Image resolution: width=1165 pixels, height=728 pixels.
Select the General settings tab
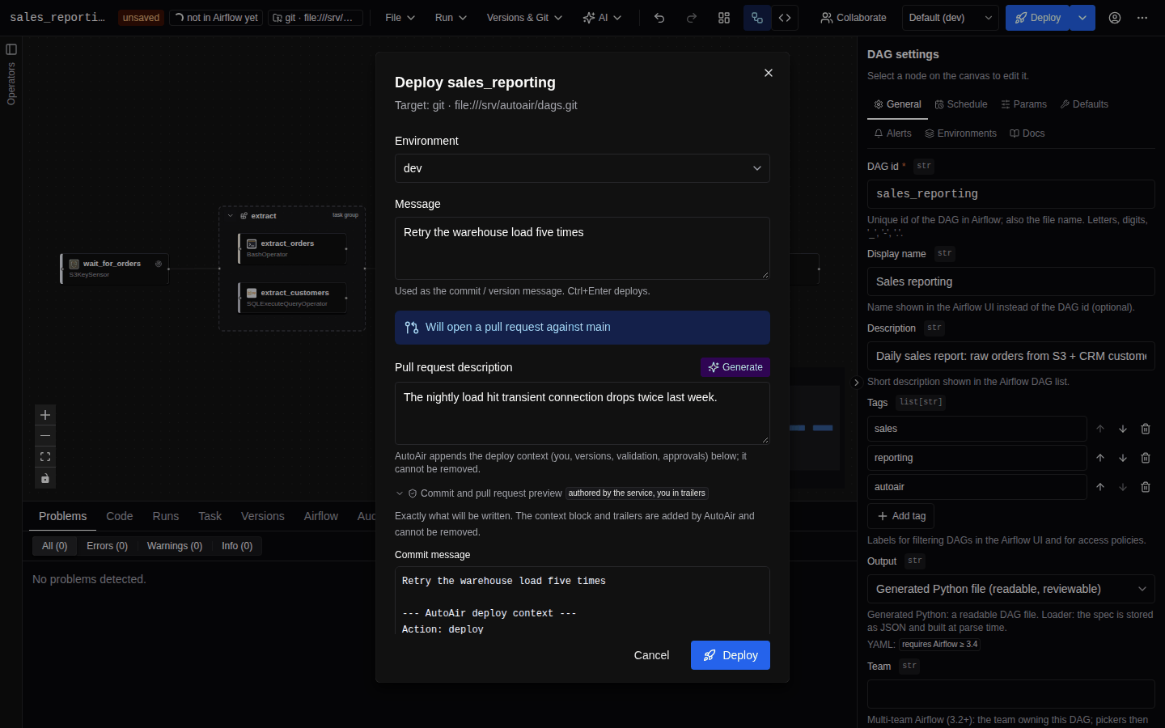click(897, 104)
